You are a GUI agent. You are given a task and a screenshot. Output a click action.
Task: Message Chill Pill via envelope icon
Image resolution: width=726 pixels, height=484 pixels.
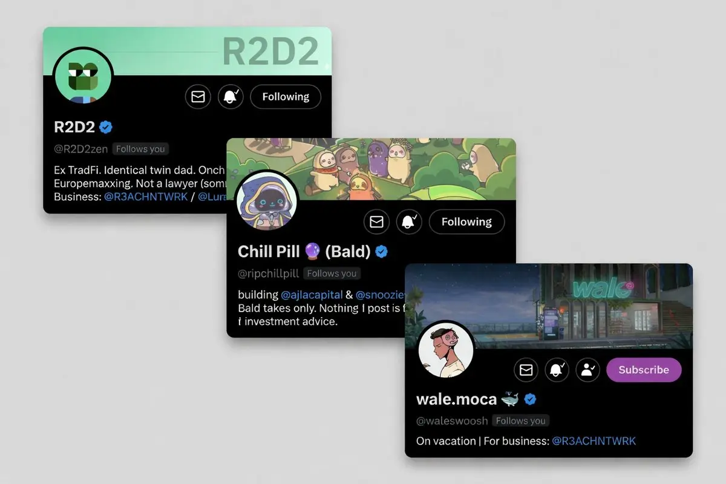tap(376, 222)
